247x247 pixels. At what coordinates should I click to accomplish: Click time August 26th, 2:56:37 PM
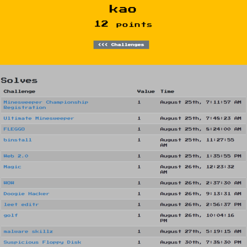201,204
